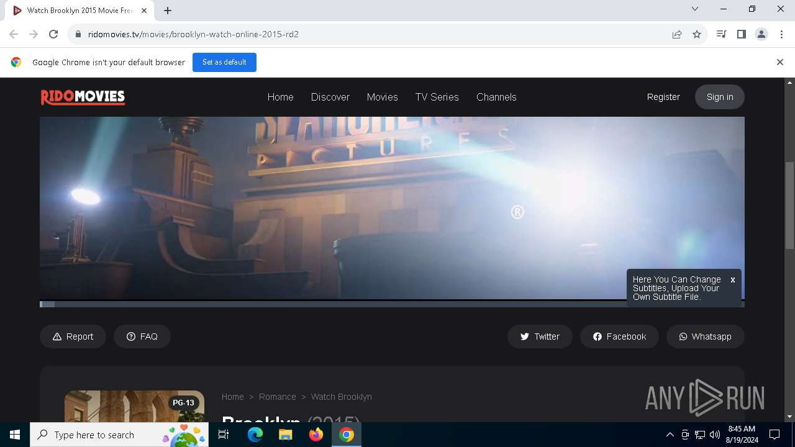Set Chrome as default browser
The height and width of the screenshot is (447, 795).
point(224,62)
